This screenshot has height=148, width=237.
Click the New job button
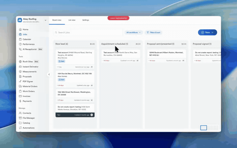click(207, 32)
